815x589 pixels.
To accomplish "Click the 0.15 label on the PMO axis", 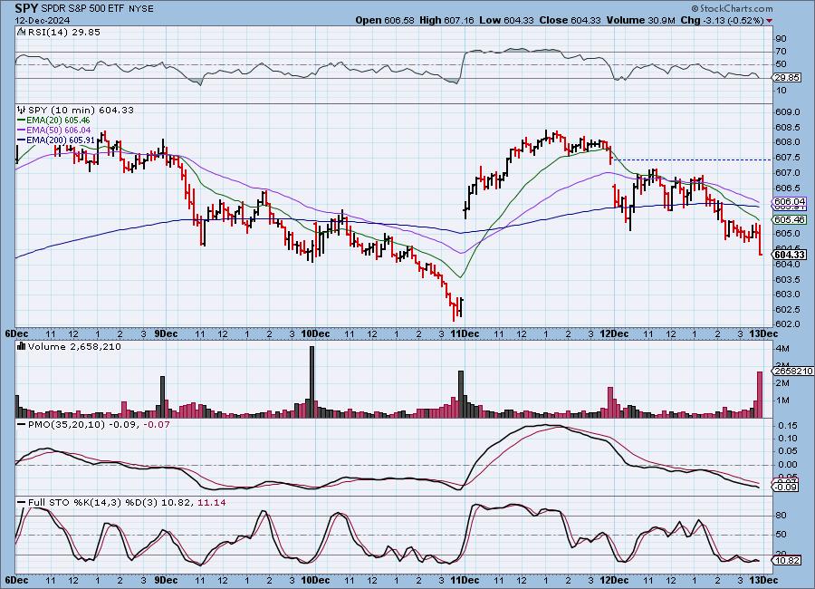I will pos(789,426).
